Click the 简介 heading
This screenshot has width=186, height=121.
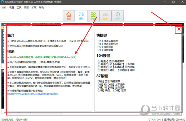pyautogui.click(x=11, y=35)
